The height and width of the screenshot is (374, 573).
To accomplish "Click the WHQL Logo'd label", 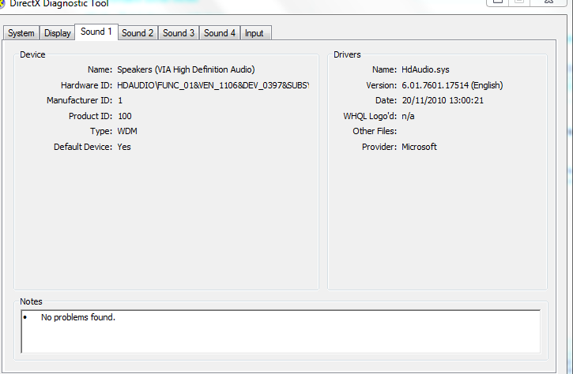I will (x=370, y=116).
